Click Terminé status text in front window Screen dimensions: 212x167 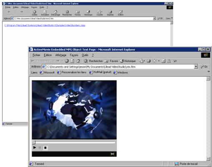[40, 164]
